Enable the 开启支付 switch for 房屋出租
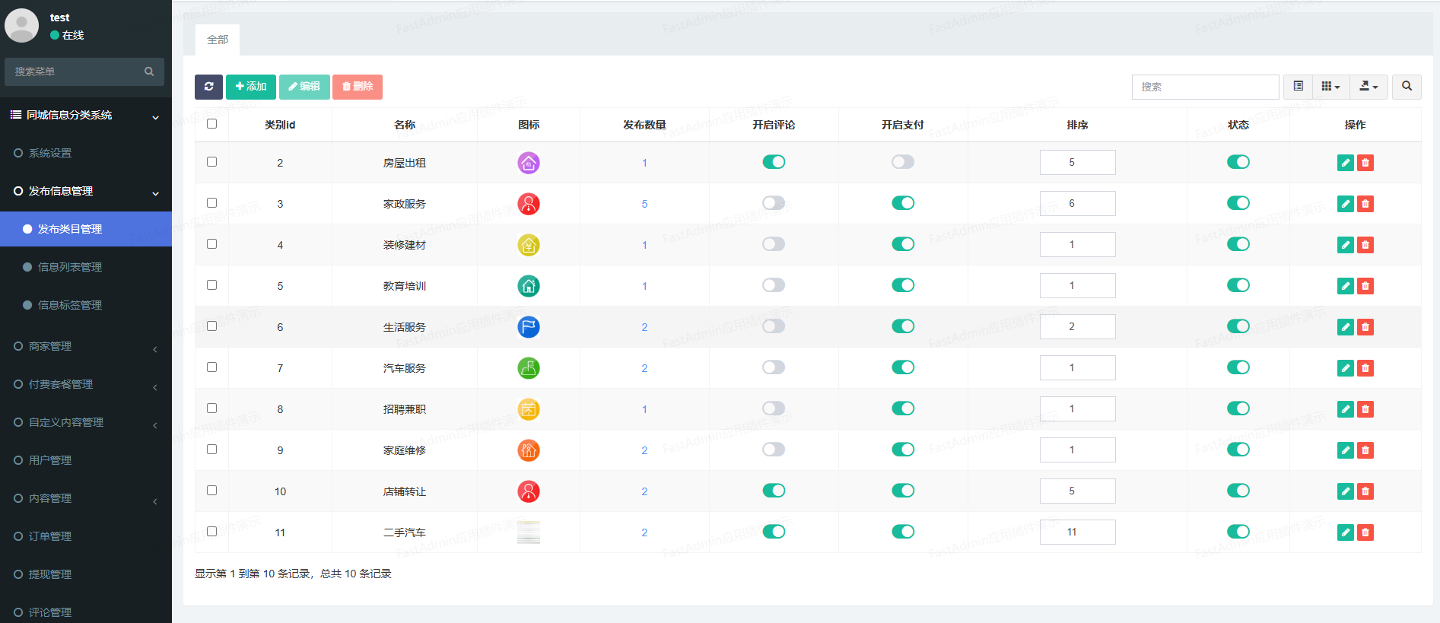Viewport: 1440px width, 623px height. 902,162
